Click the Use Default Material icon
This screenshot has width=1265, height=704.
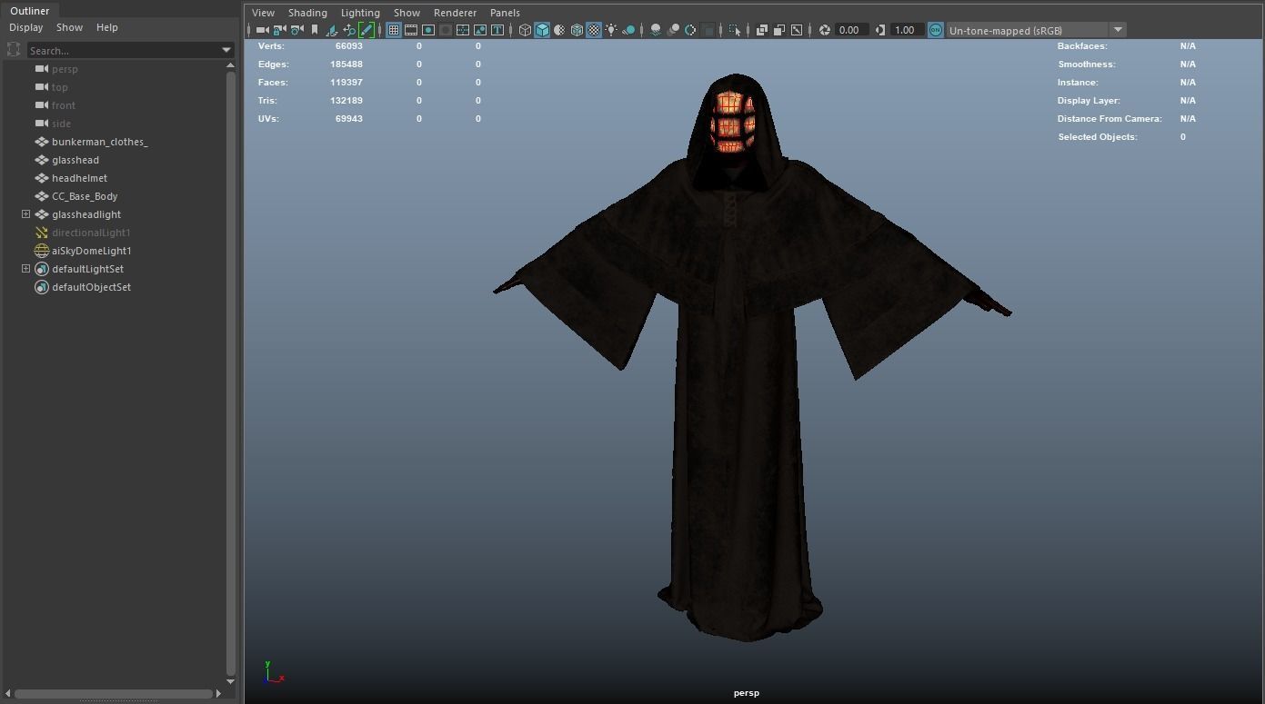point(559,30)
